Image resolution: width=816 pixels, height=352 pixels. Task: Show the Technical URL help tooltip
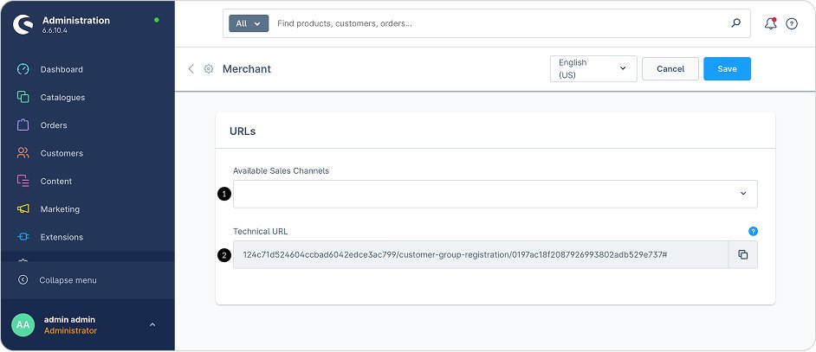753,232
